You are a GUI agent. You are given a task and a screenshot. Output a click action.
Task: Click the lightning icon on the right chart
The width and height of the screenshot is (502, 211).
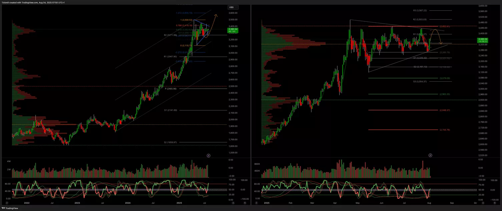pyautogui.click(x=430, y=155)
